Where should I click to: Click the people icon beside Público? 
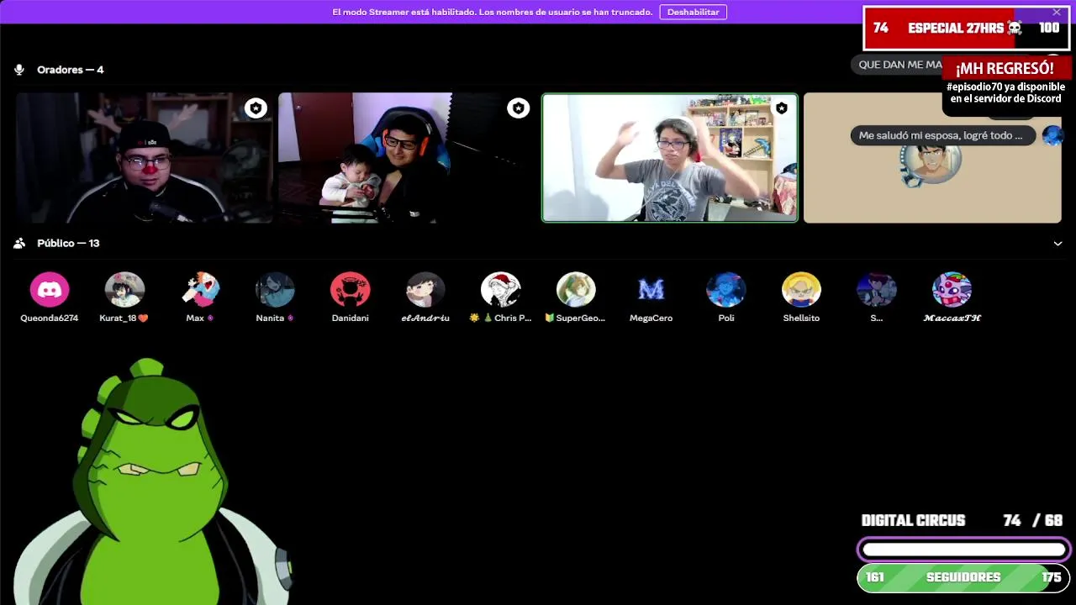coord(19,243)
